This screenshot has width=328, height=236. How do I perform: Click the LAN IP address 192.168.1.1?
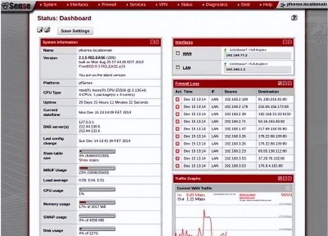click(x=236, y=69)
